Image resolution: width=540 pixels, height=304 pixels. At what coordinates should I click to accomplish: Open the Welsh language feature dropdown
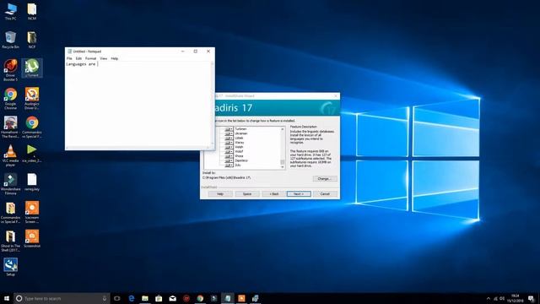click(x=229, y=147)
